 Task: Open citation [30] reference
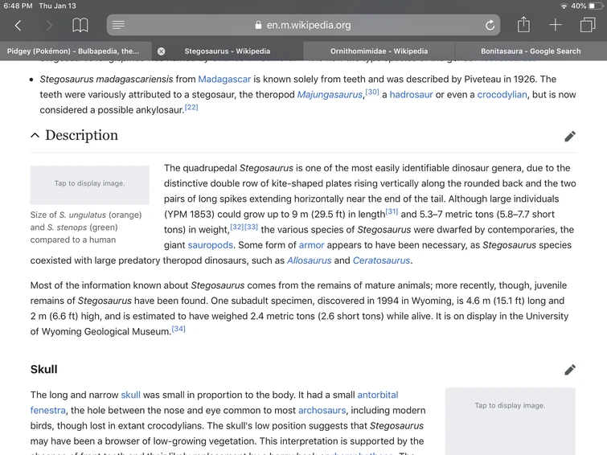(x=372, y=92)
